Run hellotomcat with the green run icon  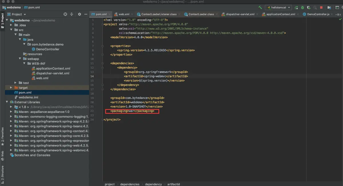point(296,8)
